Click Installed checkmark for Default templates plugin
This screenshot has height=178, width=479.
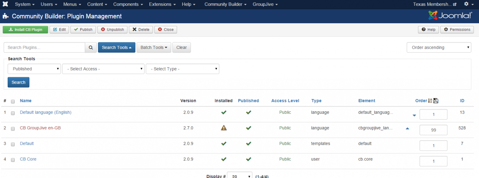[224, 144]
